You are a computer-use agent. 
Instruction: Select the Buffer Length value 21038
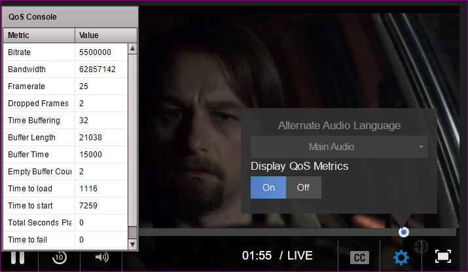click(x=90, y=138)
